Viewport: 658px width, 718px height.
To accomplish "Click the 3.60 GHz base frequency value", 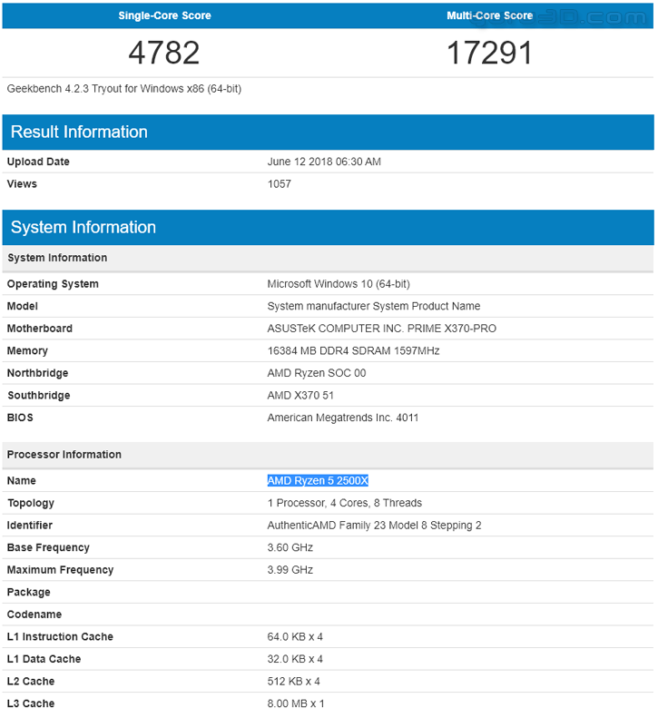I will 290,548.
